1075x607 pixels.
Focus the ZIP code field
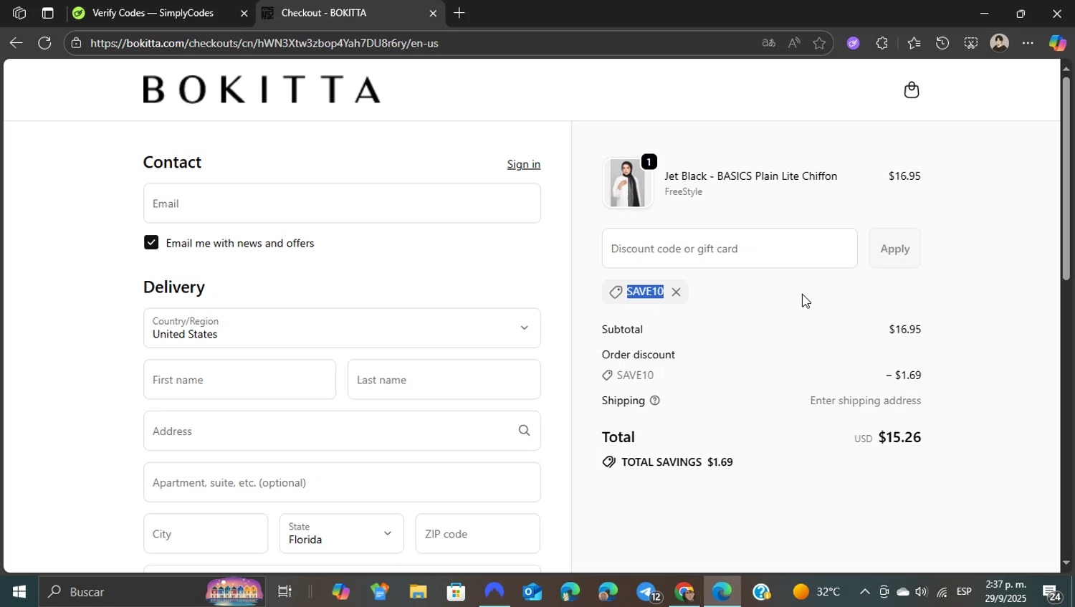click(477, 533)
